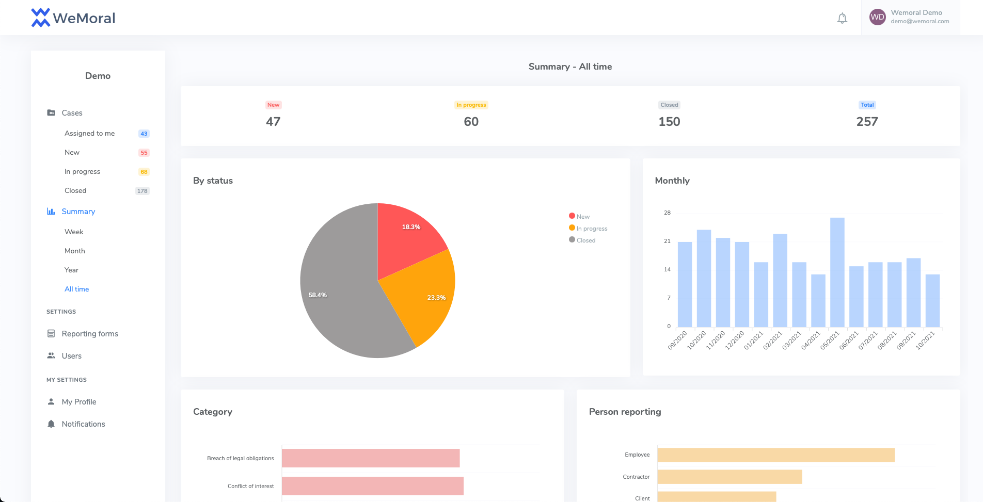The image size is (983, 502).
Task: Toggle the New series in pie legend
Action: point(579,216)
